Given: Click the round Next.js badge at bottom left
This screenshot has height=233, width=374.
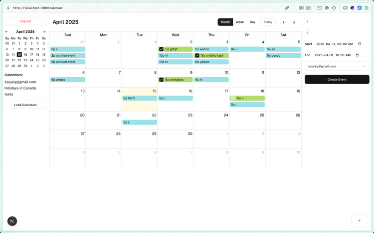Looking at the screenshot, I should (x=12, y=221).
